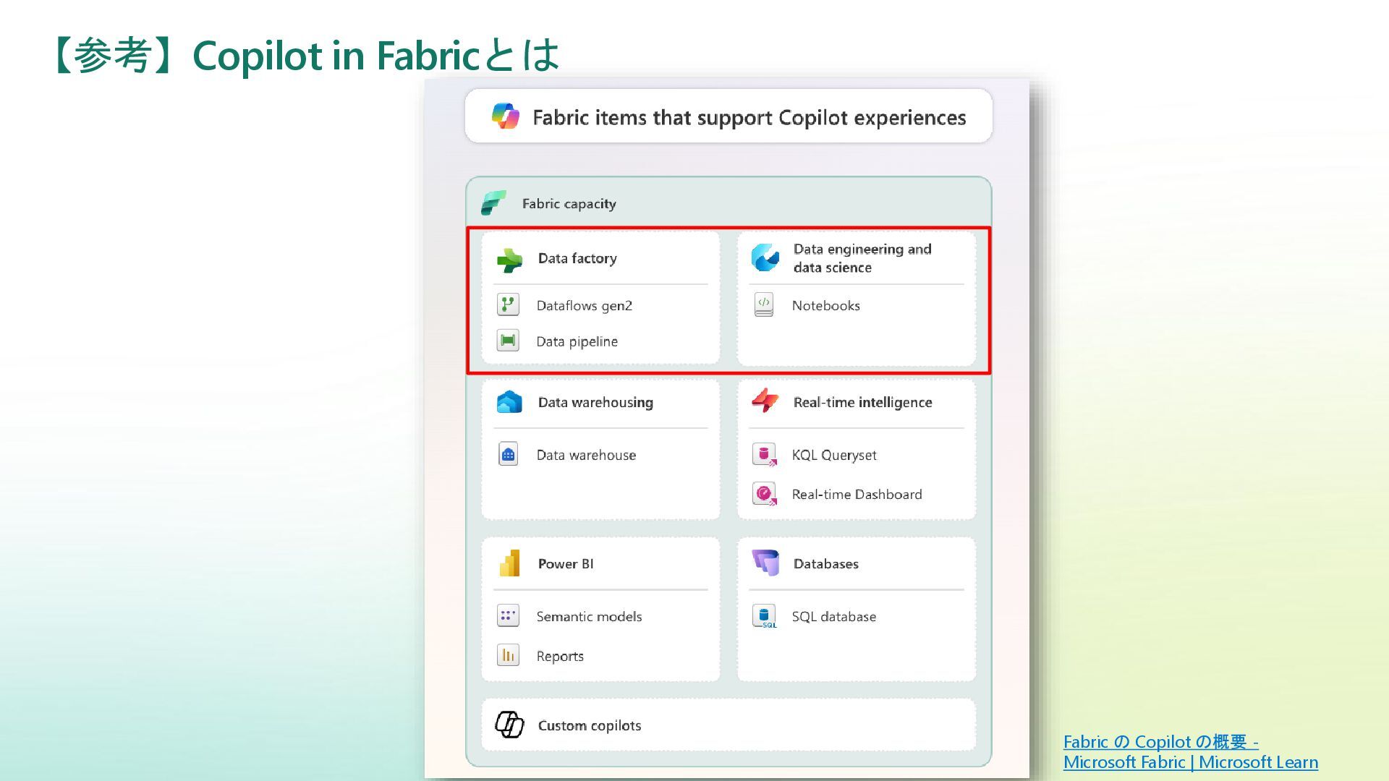Click the slide title 'Copilot in Fabricとは'

coord(376,55)
